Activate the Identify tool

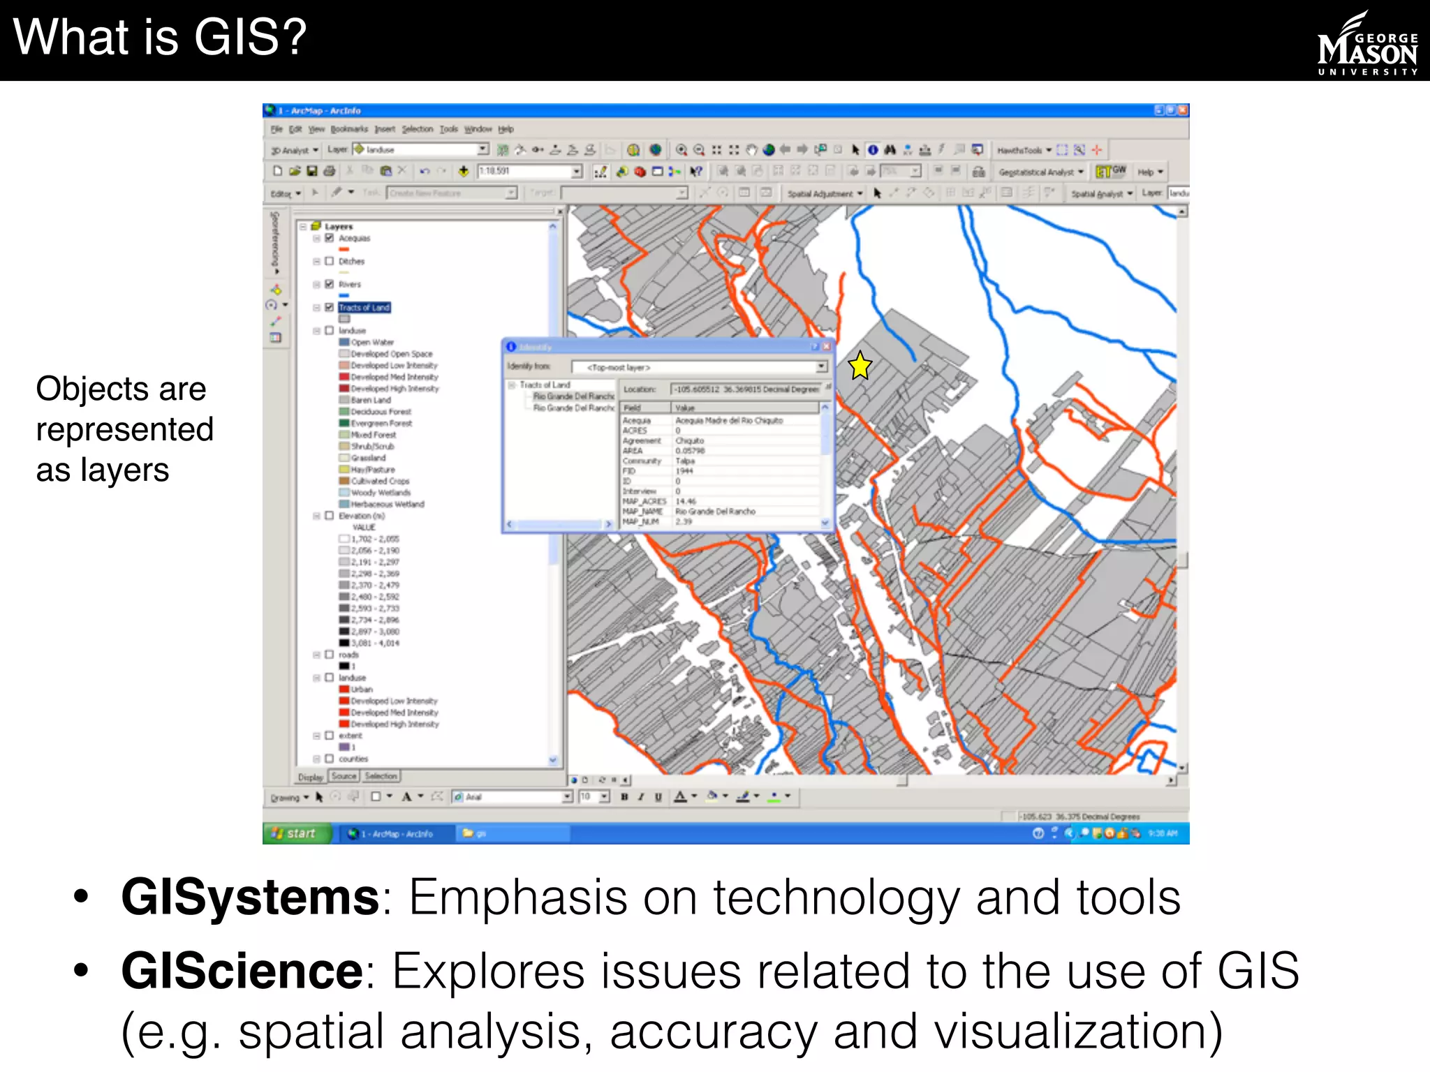click(873, 149)
